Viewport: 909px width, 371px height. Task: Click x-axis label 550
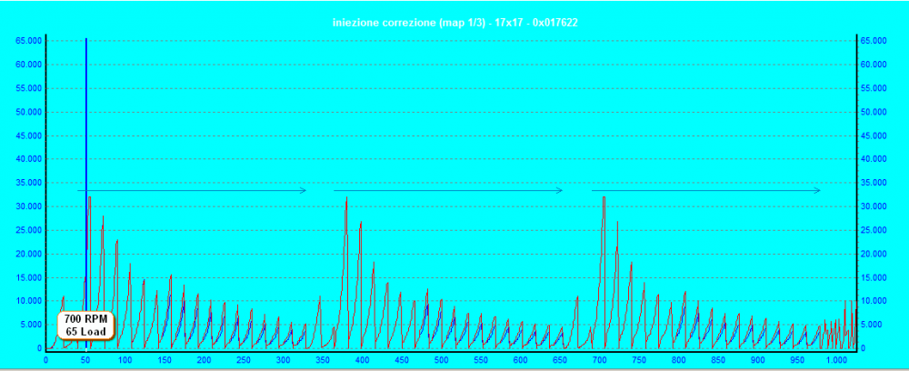coord(481,359)
